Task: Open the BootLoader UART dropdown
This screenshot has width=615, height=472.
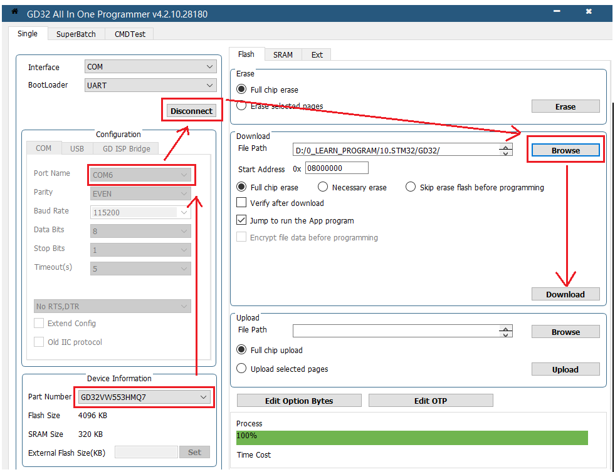Action: [x=150, y=85]
